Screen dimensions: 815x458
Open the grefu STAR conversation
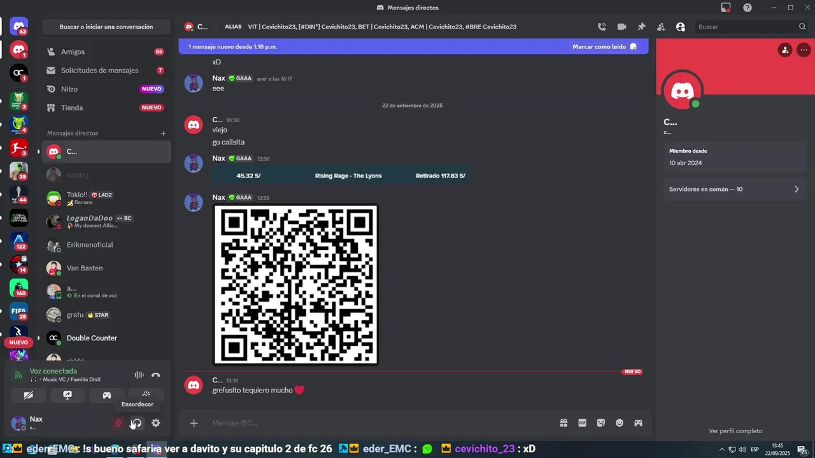[106, 315]
